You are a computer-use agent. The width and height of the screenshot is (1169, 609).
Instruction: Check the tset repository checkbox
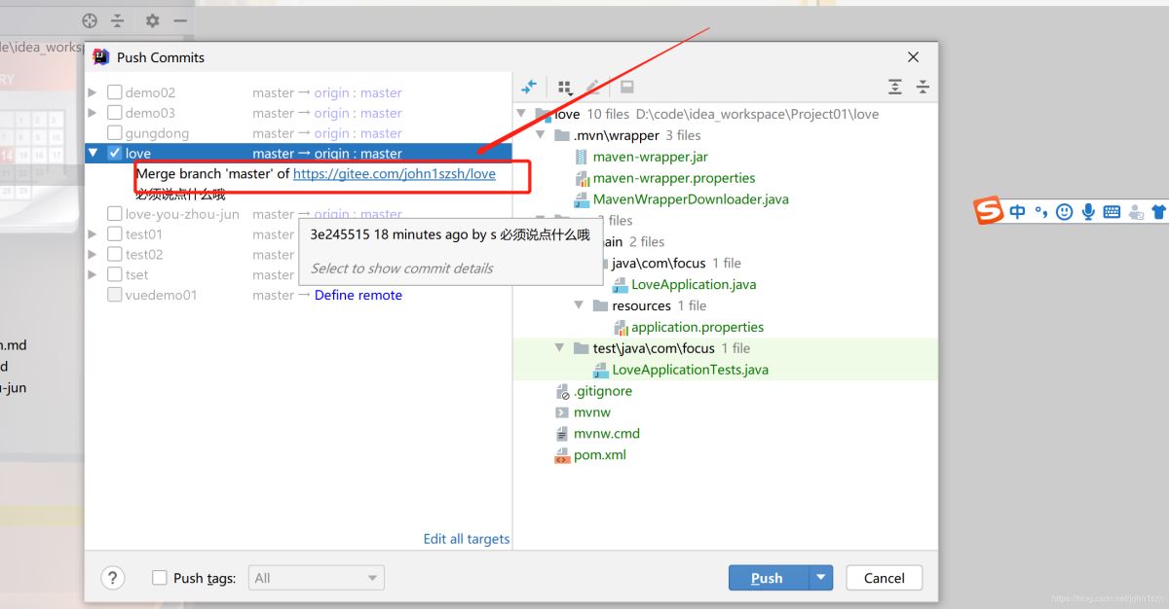[x=115, y=274]
